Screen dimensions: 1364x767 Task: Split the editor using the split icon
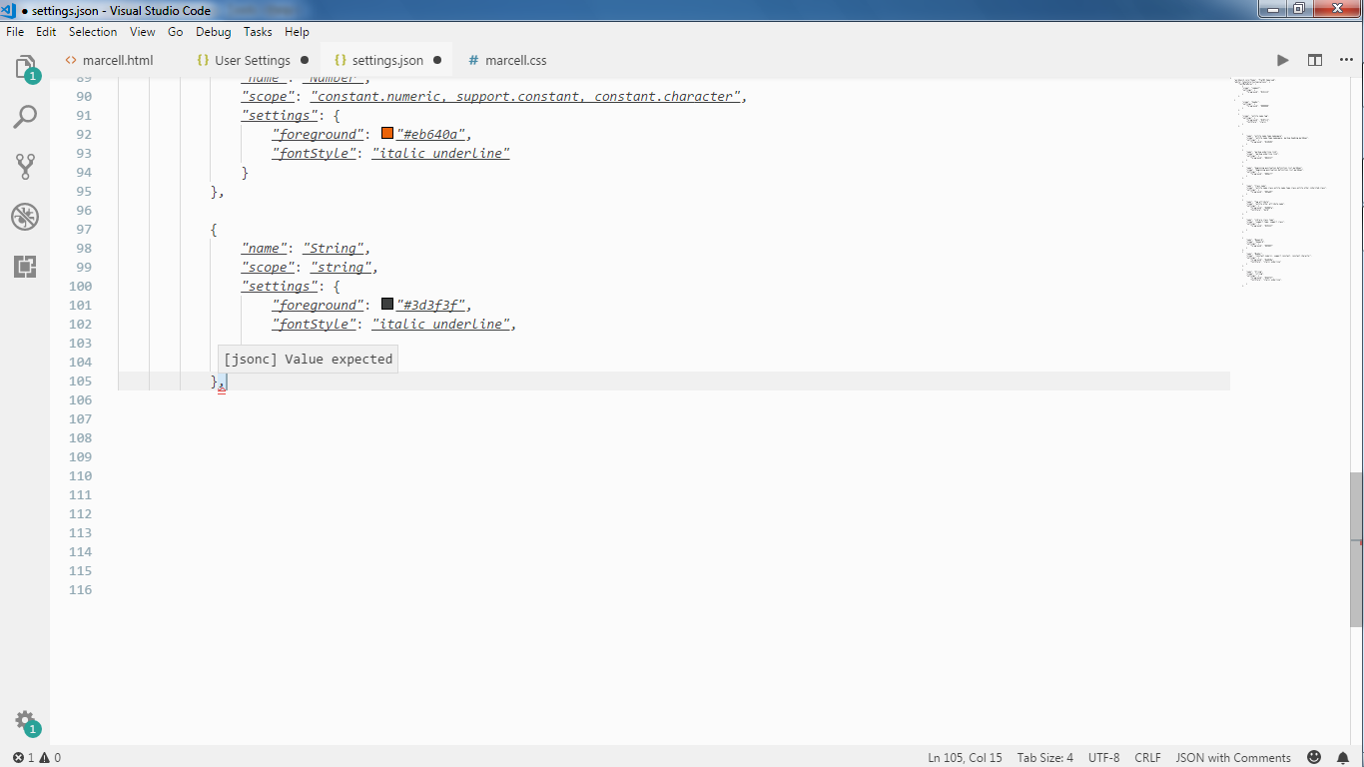1315,60
